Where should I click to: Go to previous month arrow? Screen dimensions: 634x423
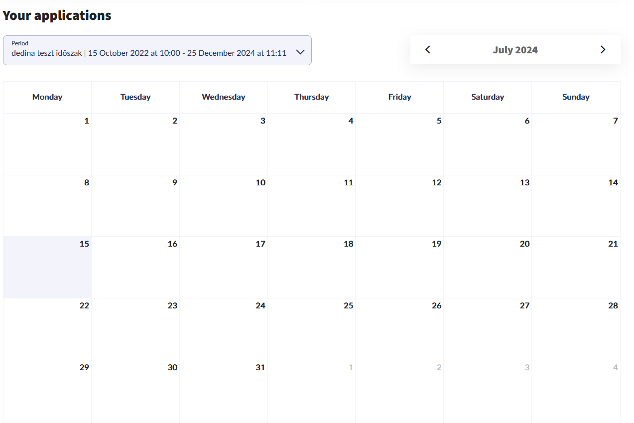428,50
